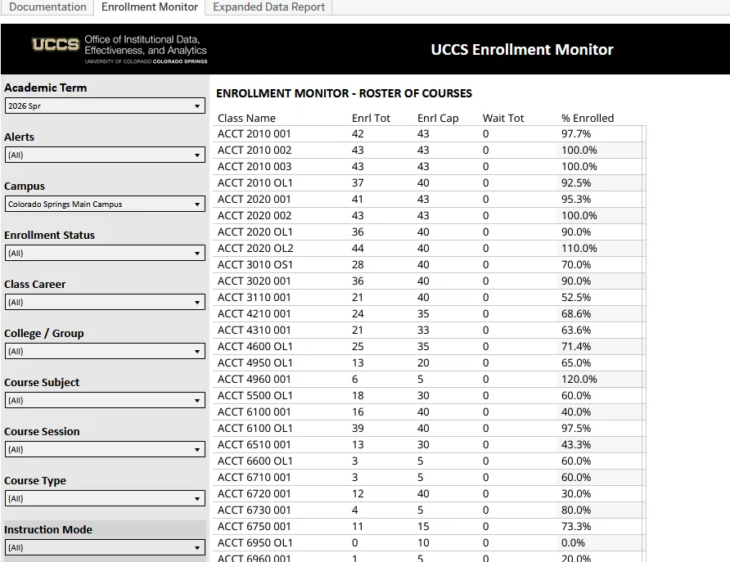The width and height of the screenshot is (730, 562).
Task: Switch to the Expanded Data Report tab
Action: coord(269,7)
